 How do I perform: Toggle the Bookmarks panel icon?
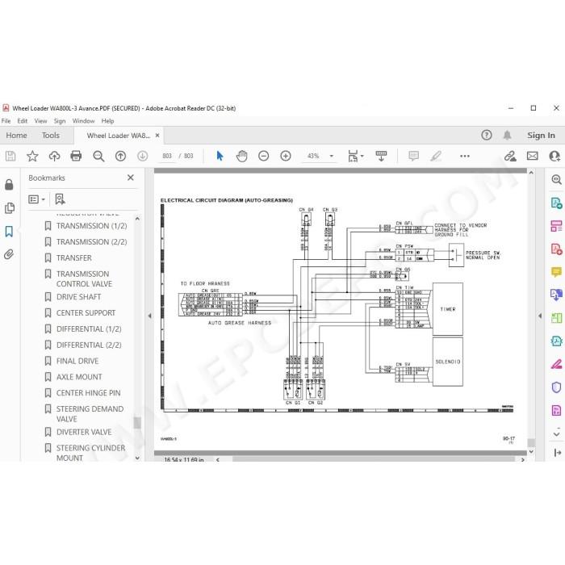[x=9, y=232]
